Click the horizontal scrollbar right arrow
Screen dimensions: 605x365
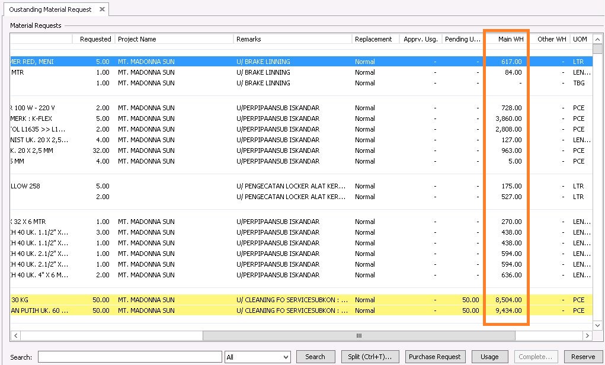587,335
